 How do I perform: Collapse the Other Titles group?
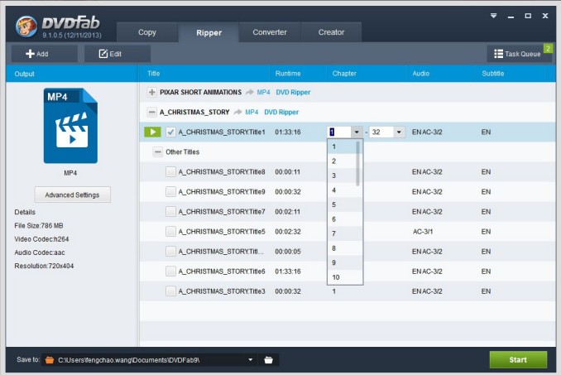click(157, 152)
